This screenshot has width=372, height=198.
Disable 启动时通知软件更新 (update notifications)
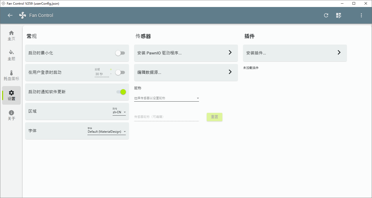point(121,92)
